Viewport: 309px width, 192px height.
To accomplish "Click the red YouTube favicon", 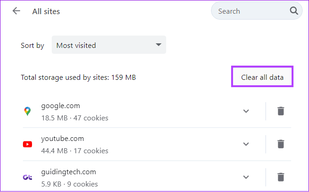I will point(27,144).
